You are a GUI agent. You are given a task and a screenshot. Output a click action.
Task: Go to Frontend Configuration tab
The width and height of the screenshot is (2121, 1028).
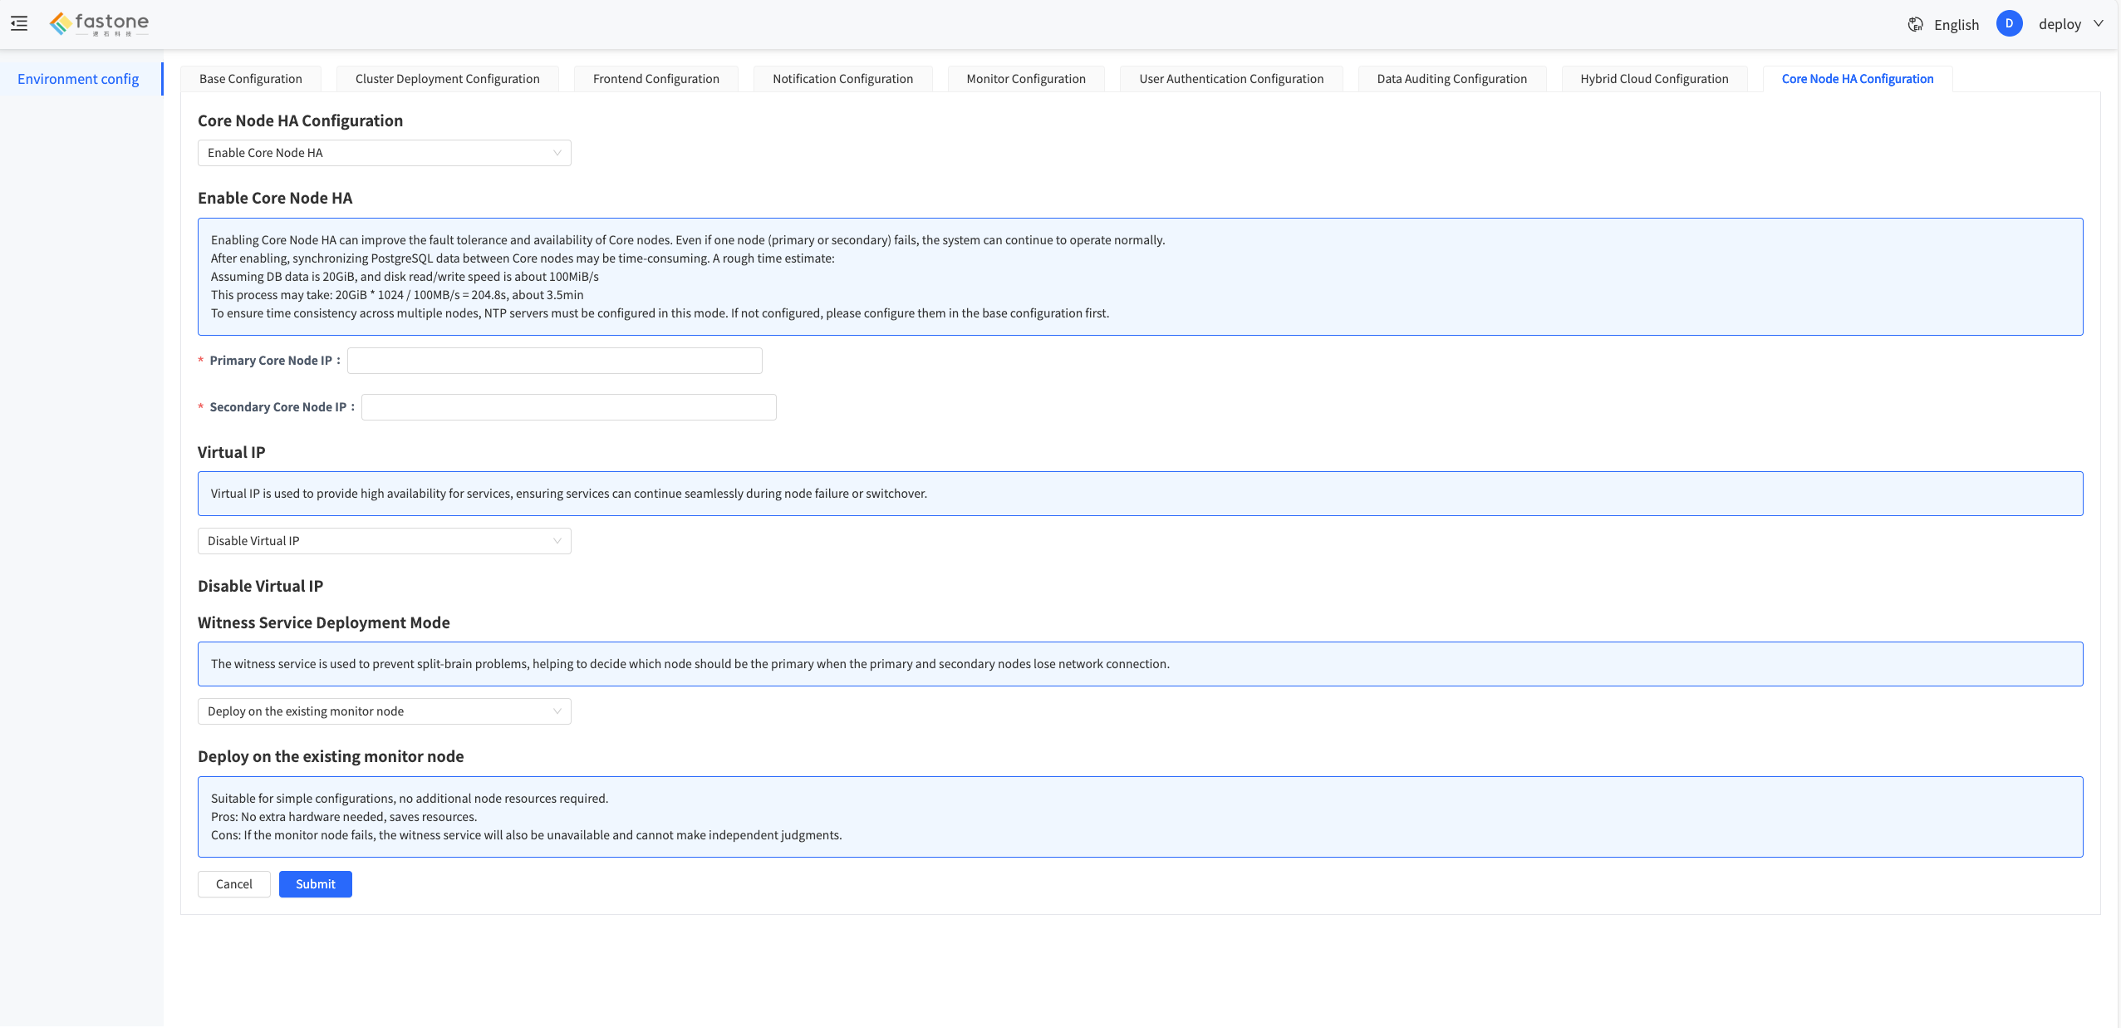click(x=656, y=79)
